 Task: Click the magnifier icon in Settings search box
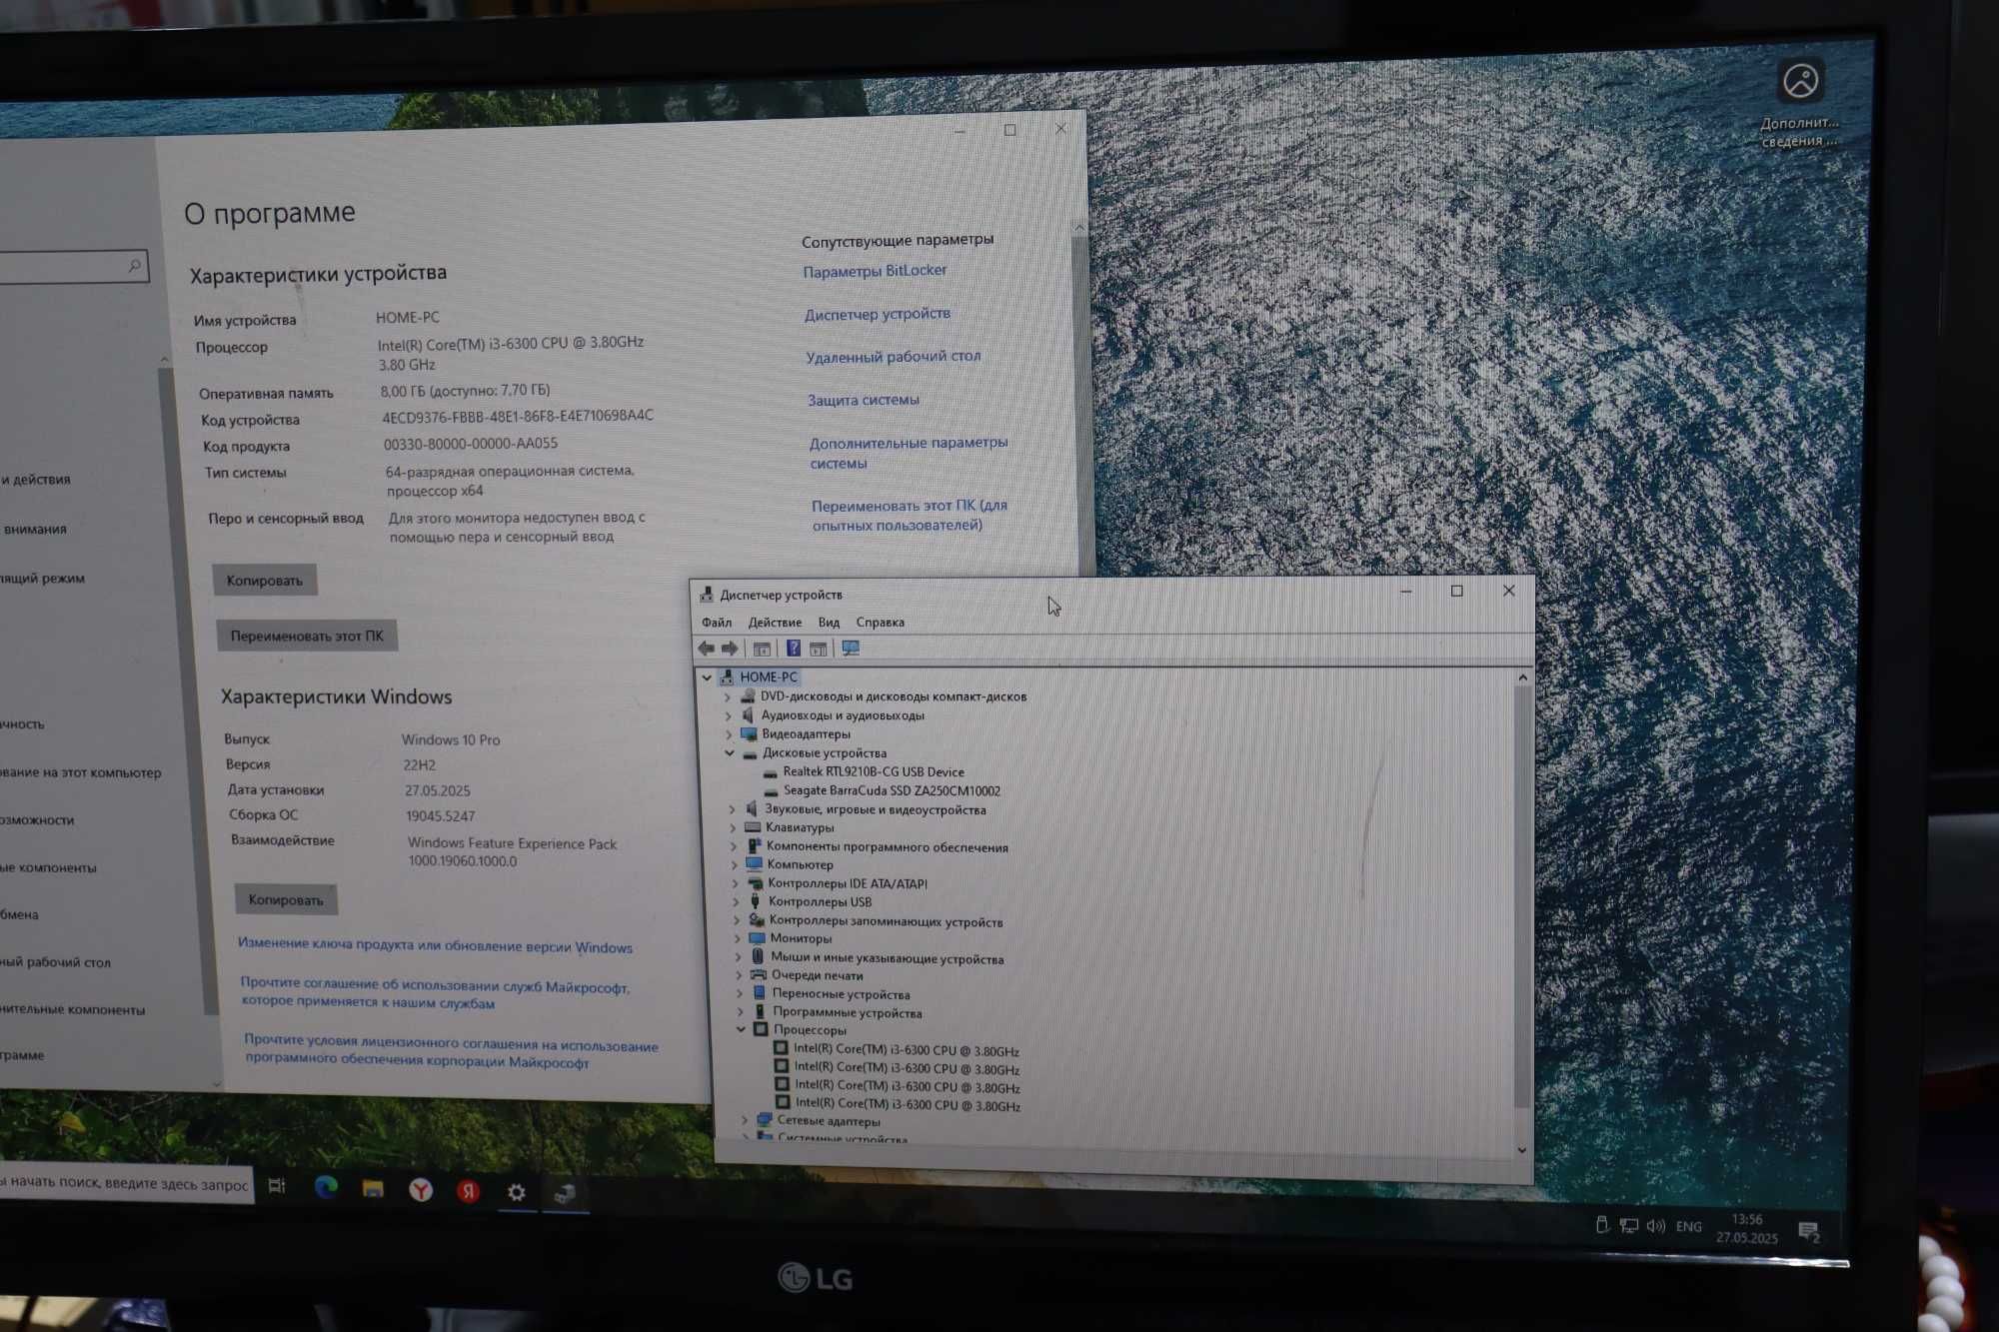[135, 266]
